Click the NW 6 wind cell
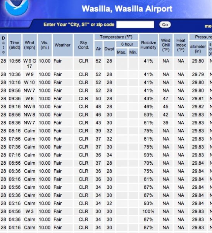The image size is (212, 233). pos(29,106)
